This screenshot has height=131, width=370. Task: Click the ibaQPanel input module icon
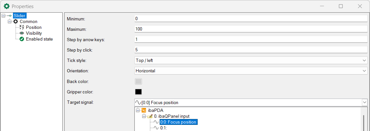tap(150, 116)
